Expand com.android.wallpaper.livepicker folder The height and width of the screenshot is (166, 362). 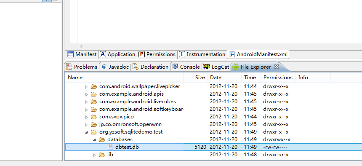87,87
